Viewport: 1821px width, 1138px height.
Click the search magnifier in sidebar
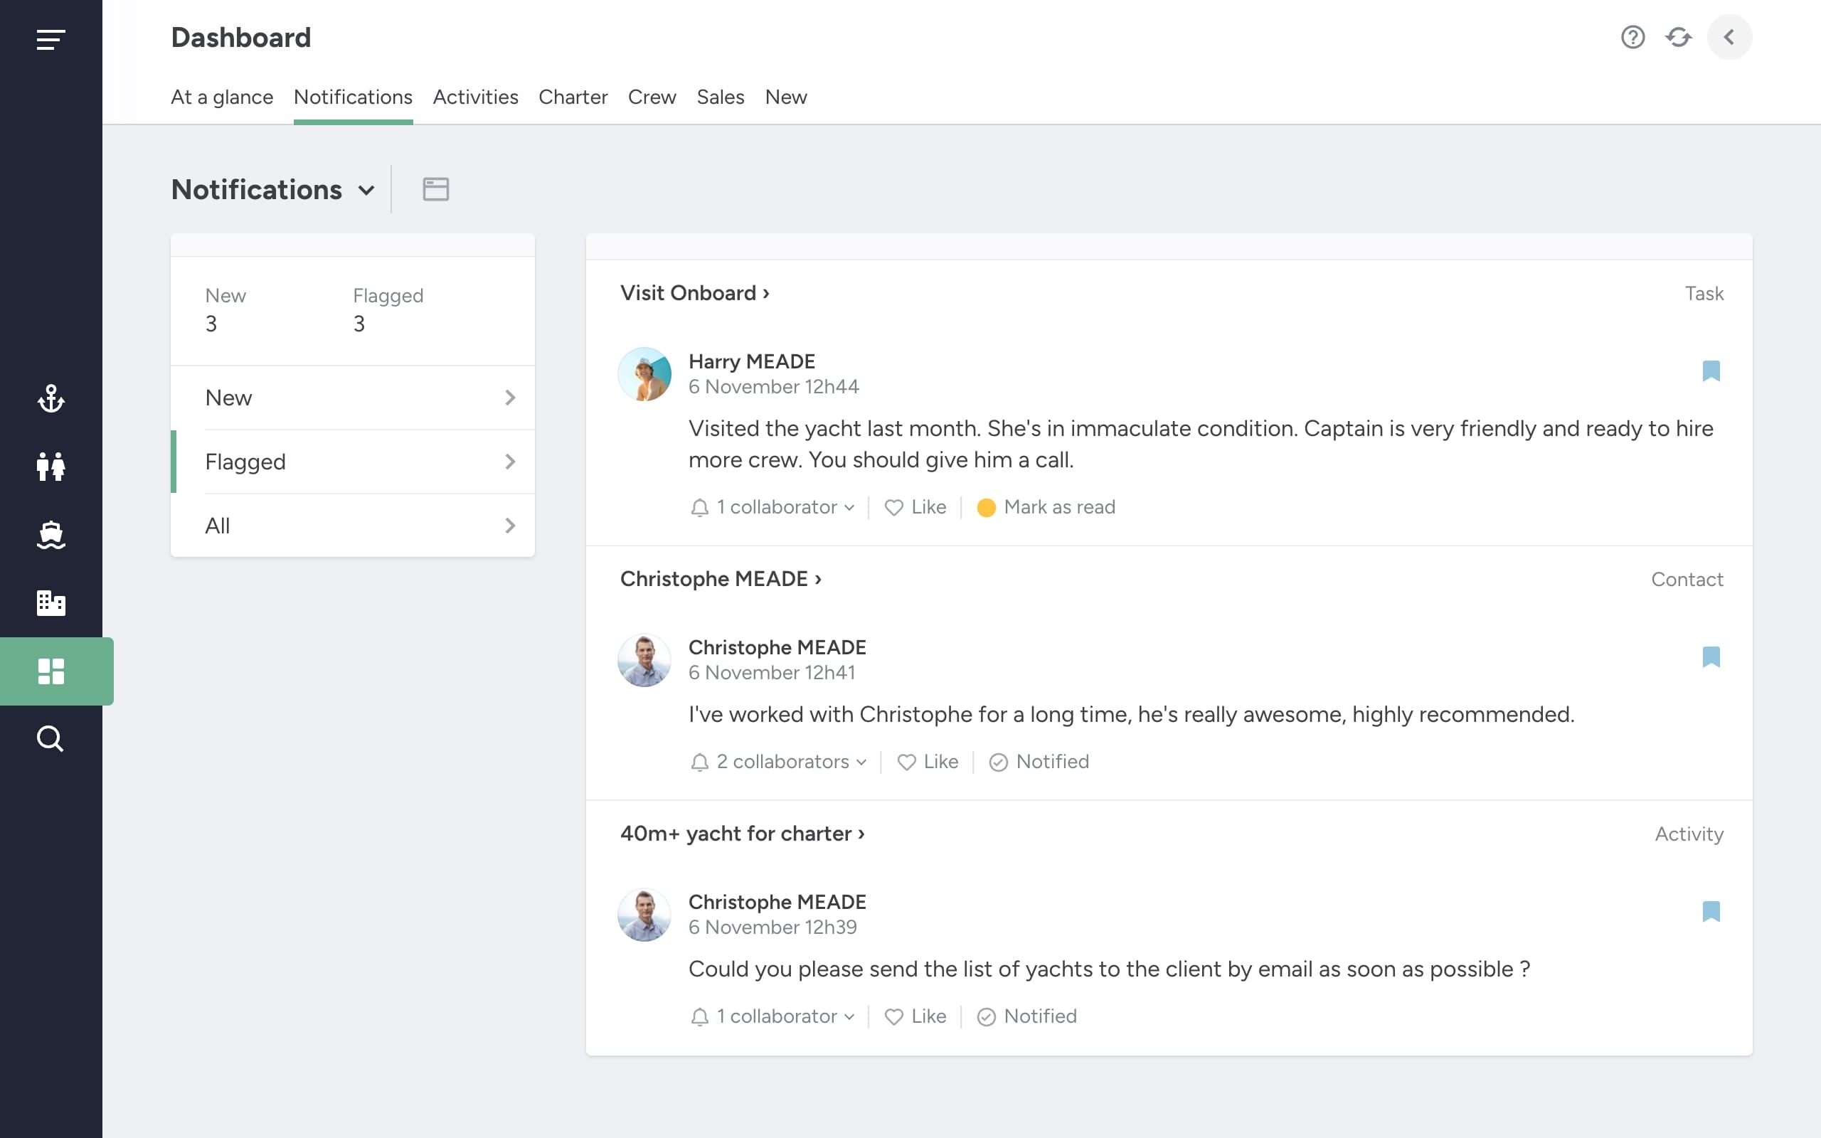point(51,739)
